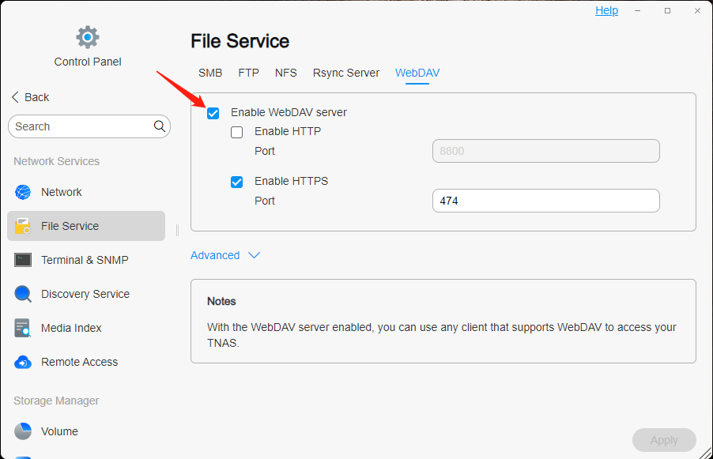Screen dimensions: 713x459
Task: Uncheck the Enable HTTPS checkbox
Action: (x=237, y=182)
